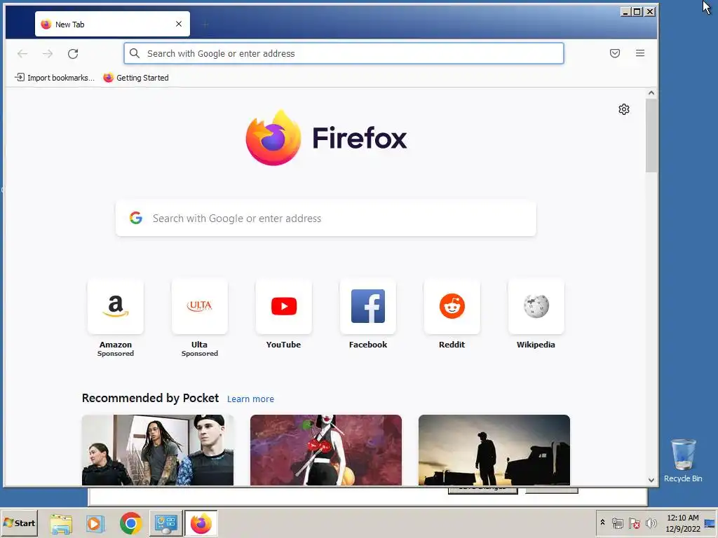Image resolution: width=718 pixels, height=538 pixels.
Task: Open Google Chrome from taskbar
Action: tap(131, 523)
